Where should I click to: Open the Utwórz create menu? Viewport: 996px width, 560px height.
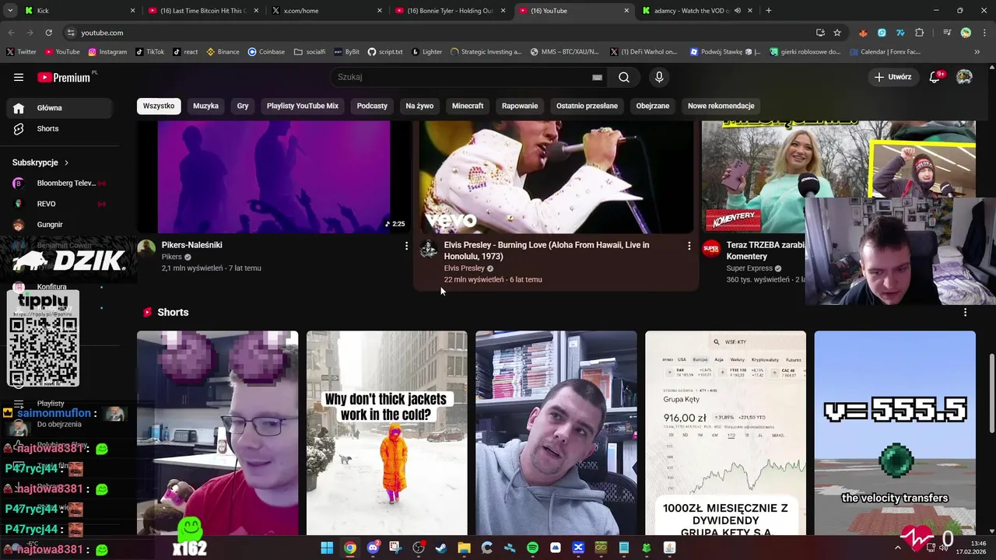point(893,77)
